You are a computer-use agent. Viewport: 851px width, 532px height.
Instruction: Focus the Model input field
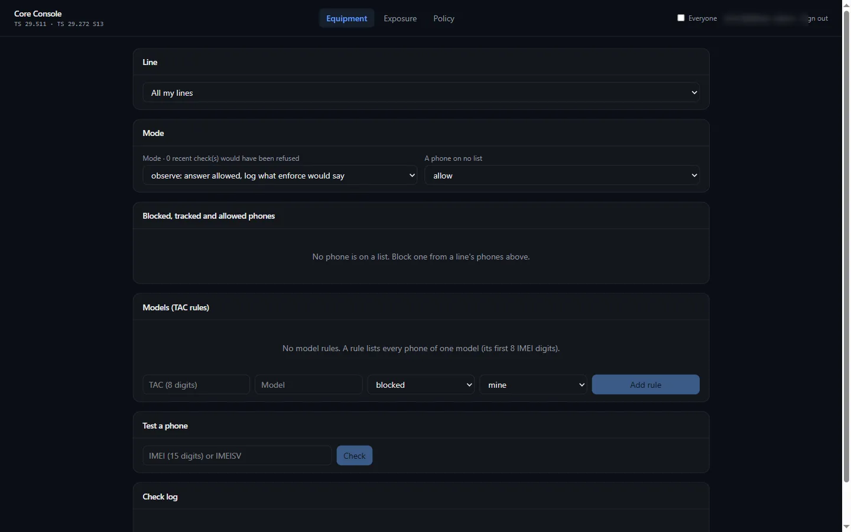(308, 385)
